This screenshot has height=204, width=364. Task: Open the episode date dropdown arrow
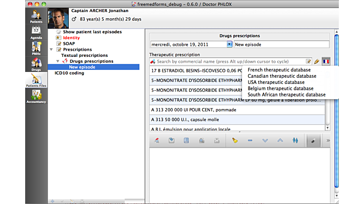coord(229,44)
